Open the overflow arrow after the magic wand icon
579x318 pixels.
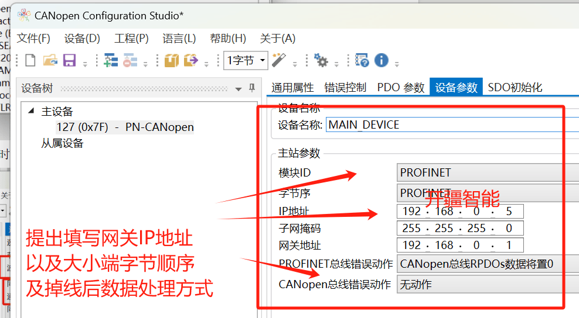295,64
